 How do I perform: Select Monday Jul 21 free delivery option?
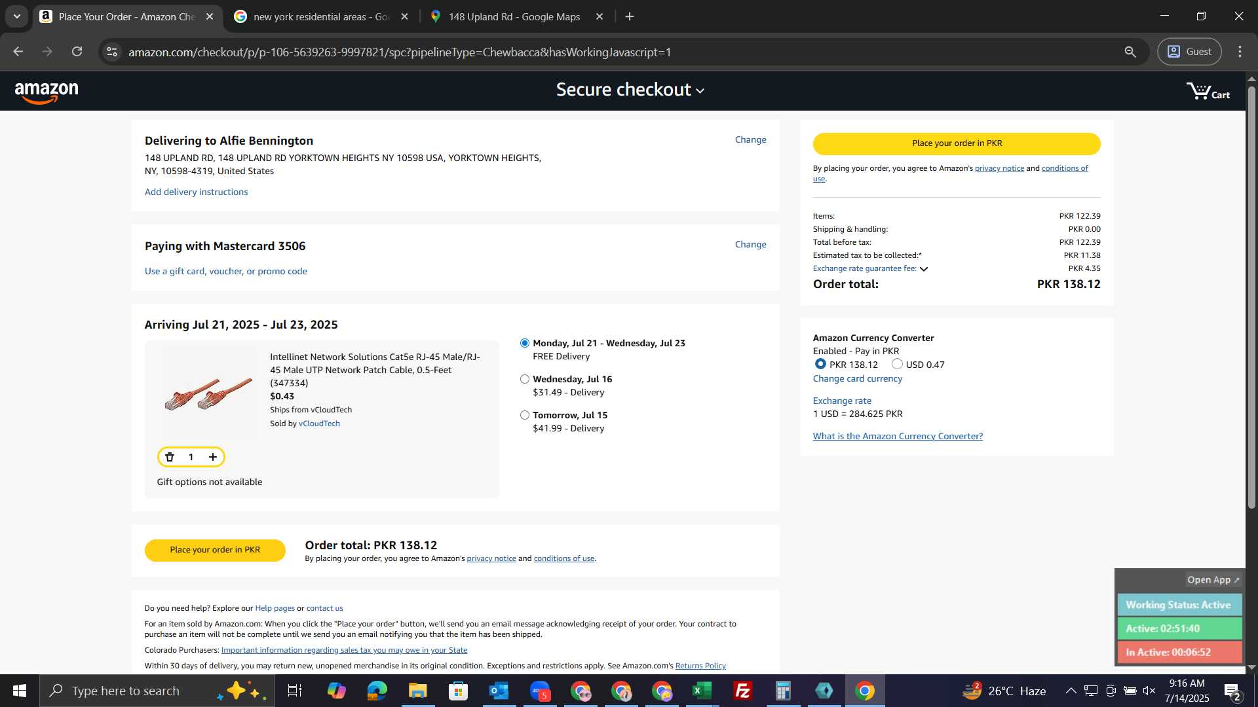pos(525,343)
